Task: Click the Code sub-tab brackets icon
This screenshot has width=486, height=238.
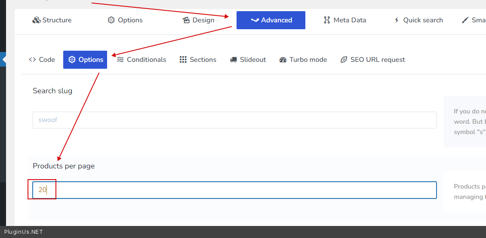Action: (x=32, y=60)
